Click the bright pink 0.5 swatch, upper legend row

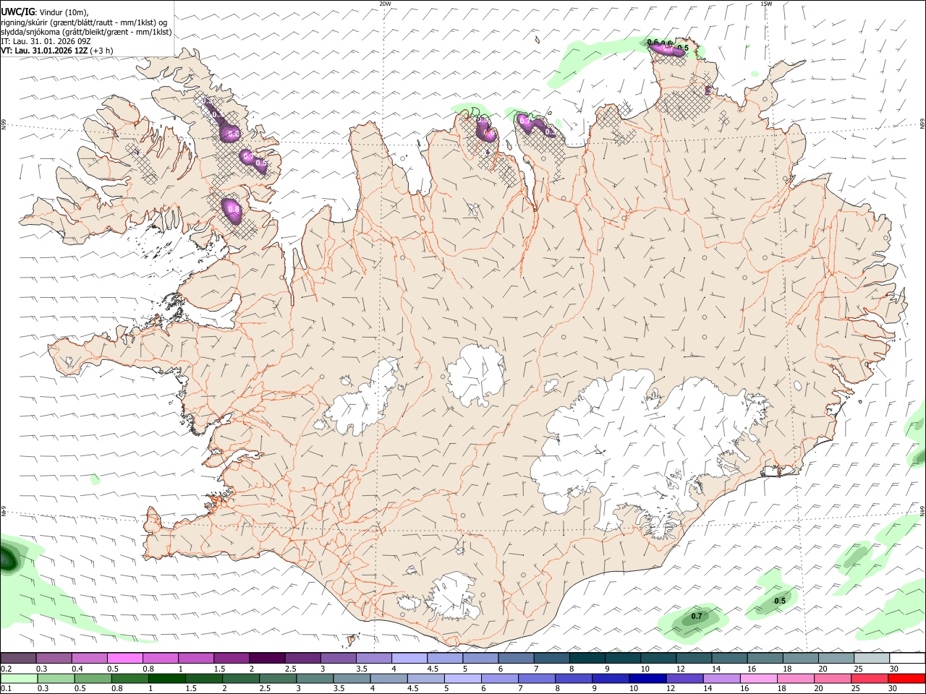click(124, 658)
